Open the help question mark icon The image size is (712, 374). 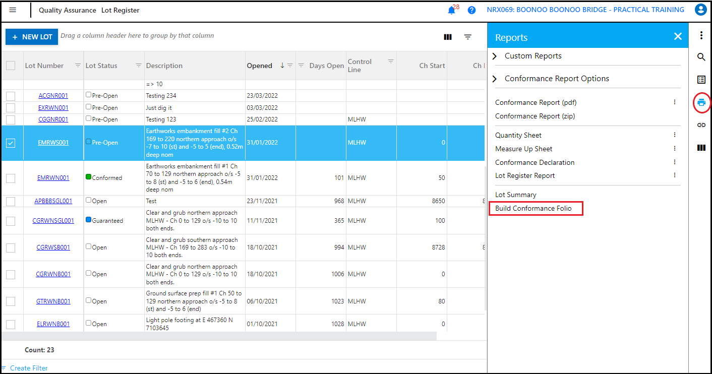(x=472, y=10)
